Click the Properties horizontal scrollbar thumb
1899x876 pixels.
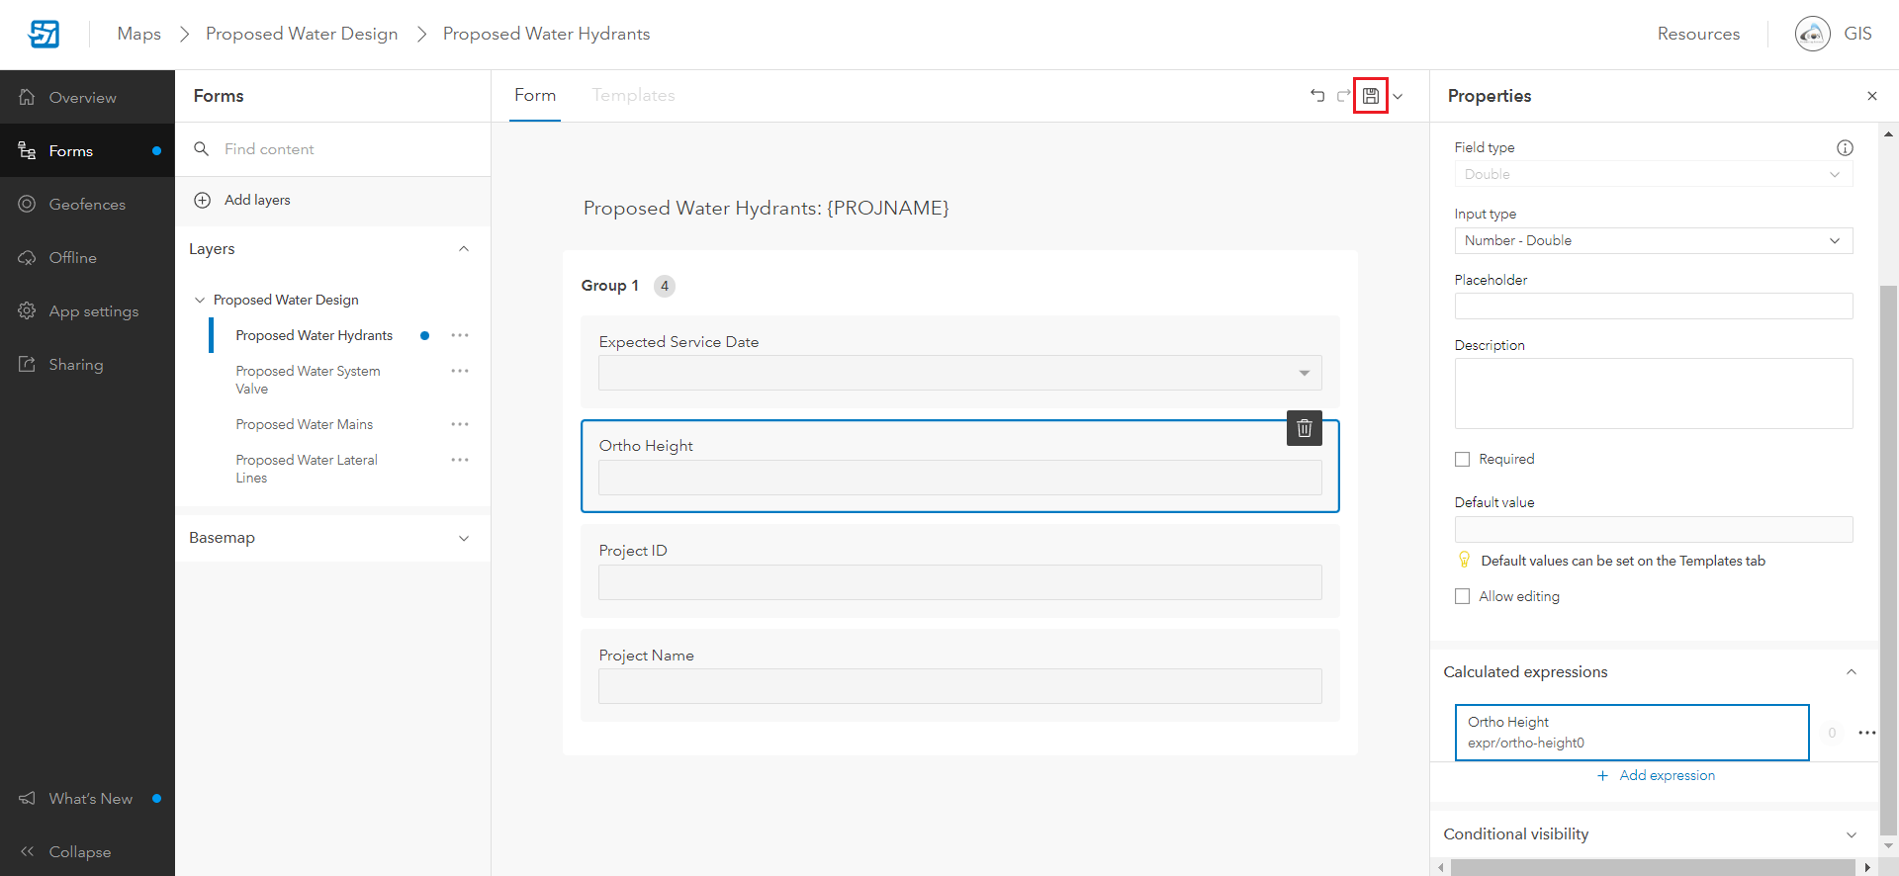(x=1653, y=868)
